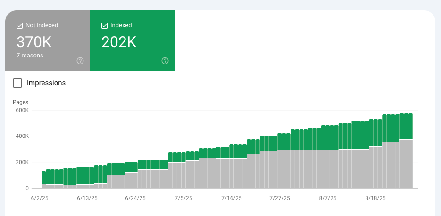
Task: Uncheck the Indexed checkbox
Action: tap(104, 25)
